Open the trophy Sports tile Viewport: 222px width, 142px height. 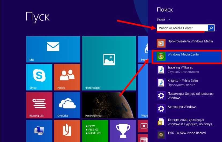pyautogui.click(x=123, y=131)
